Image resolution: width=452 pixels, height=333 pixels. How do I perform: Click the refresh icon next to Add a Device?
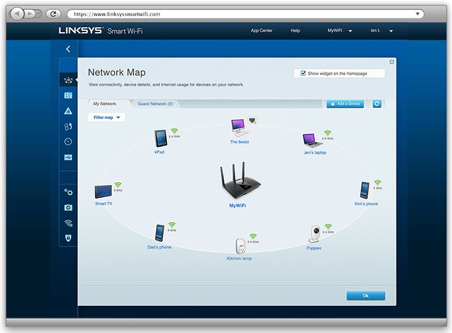click(377, 104)
